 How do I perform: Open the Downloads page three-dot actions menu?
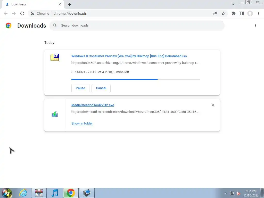tap(255, 26)
